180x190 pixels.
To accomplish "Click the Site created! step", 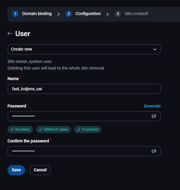I will coord(136,14).
